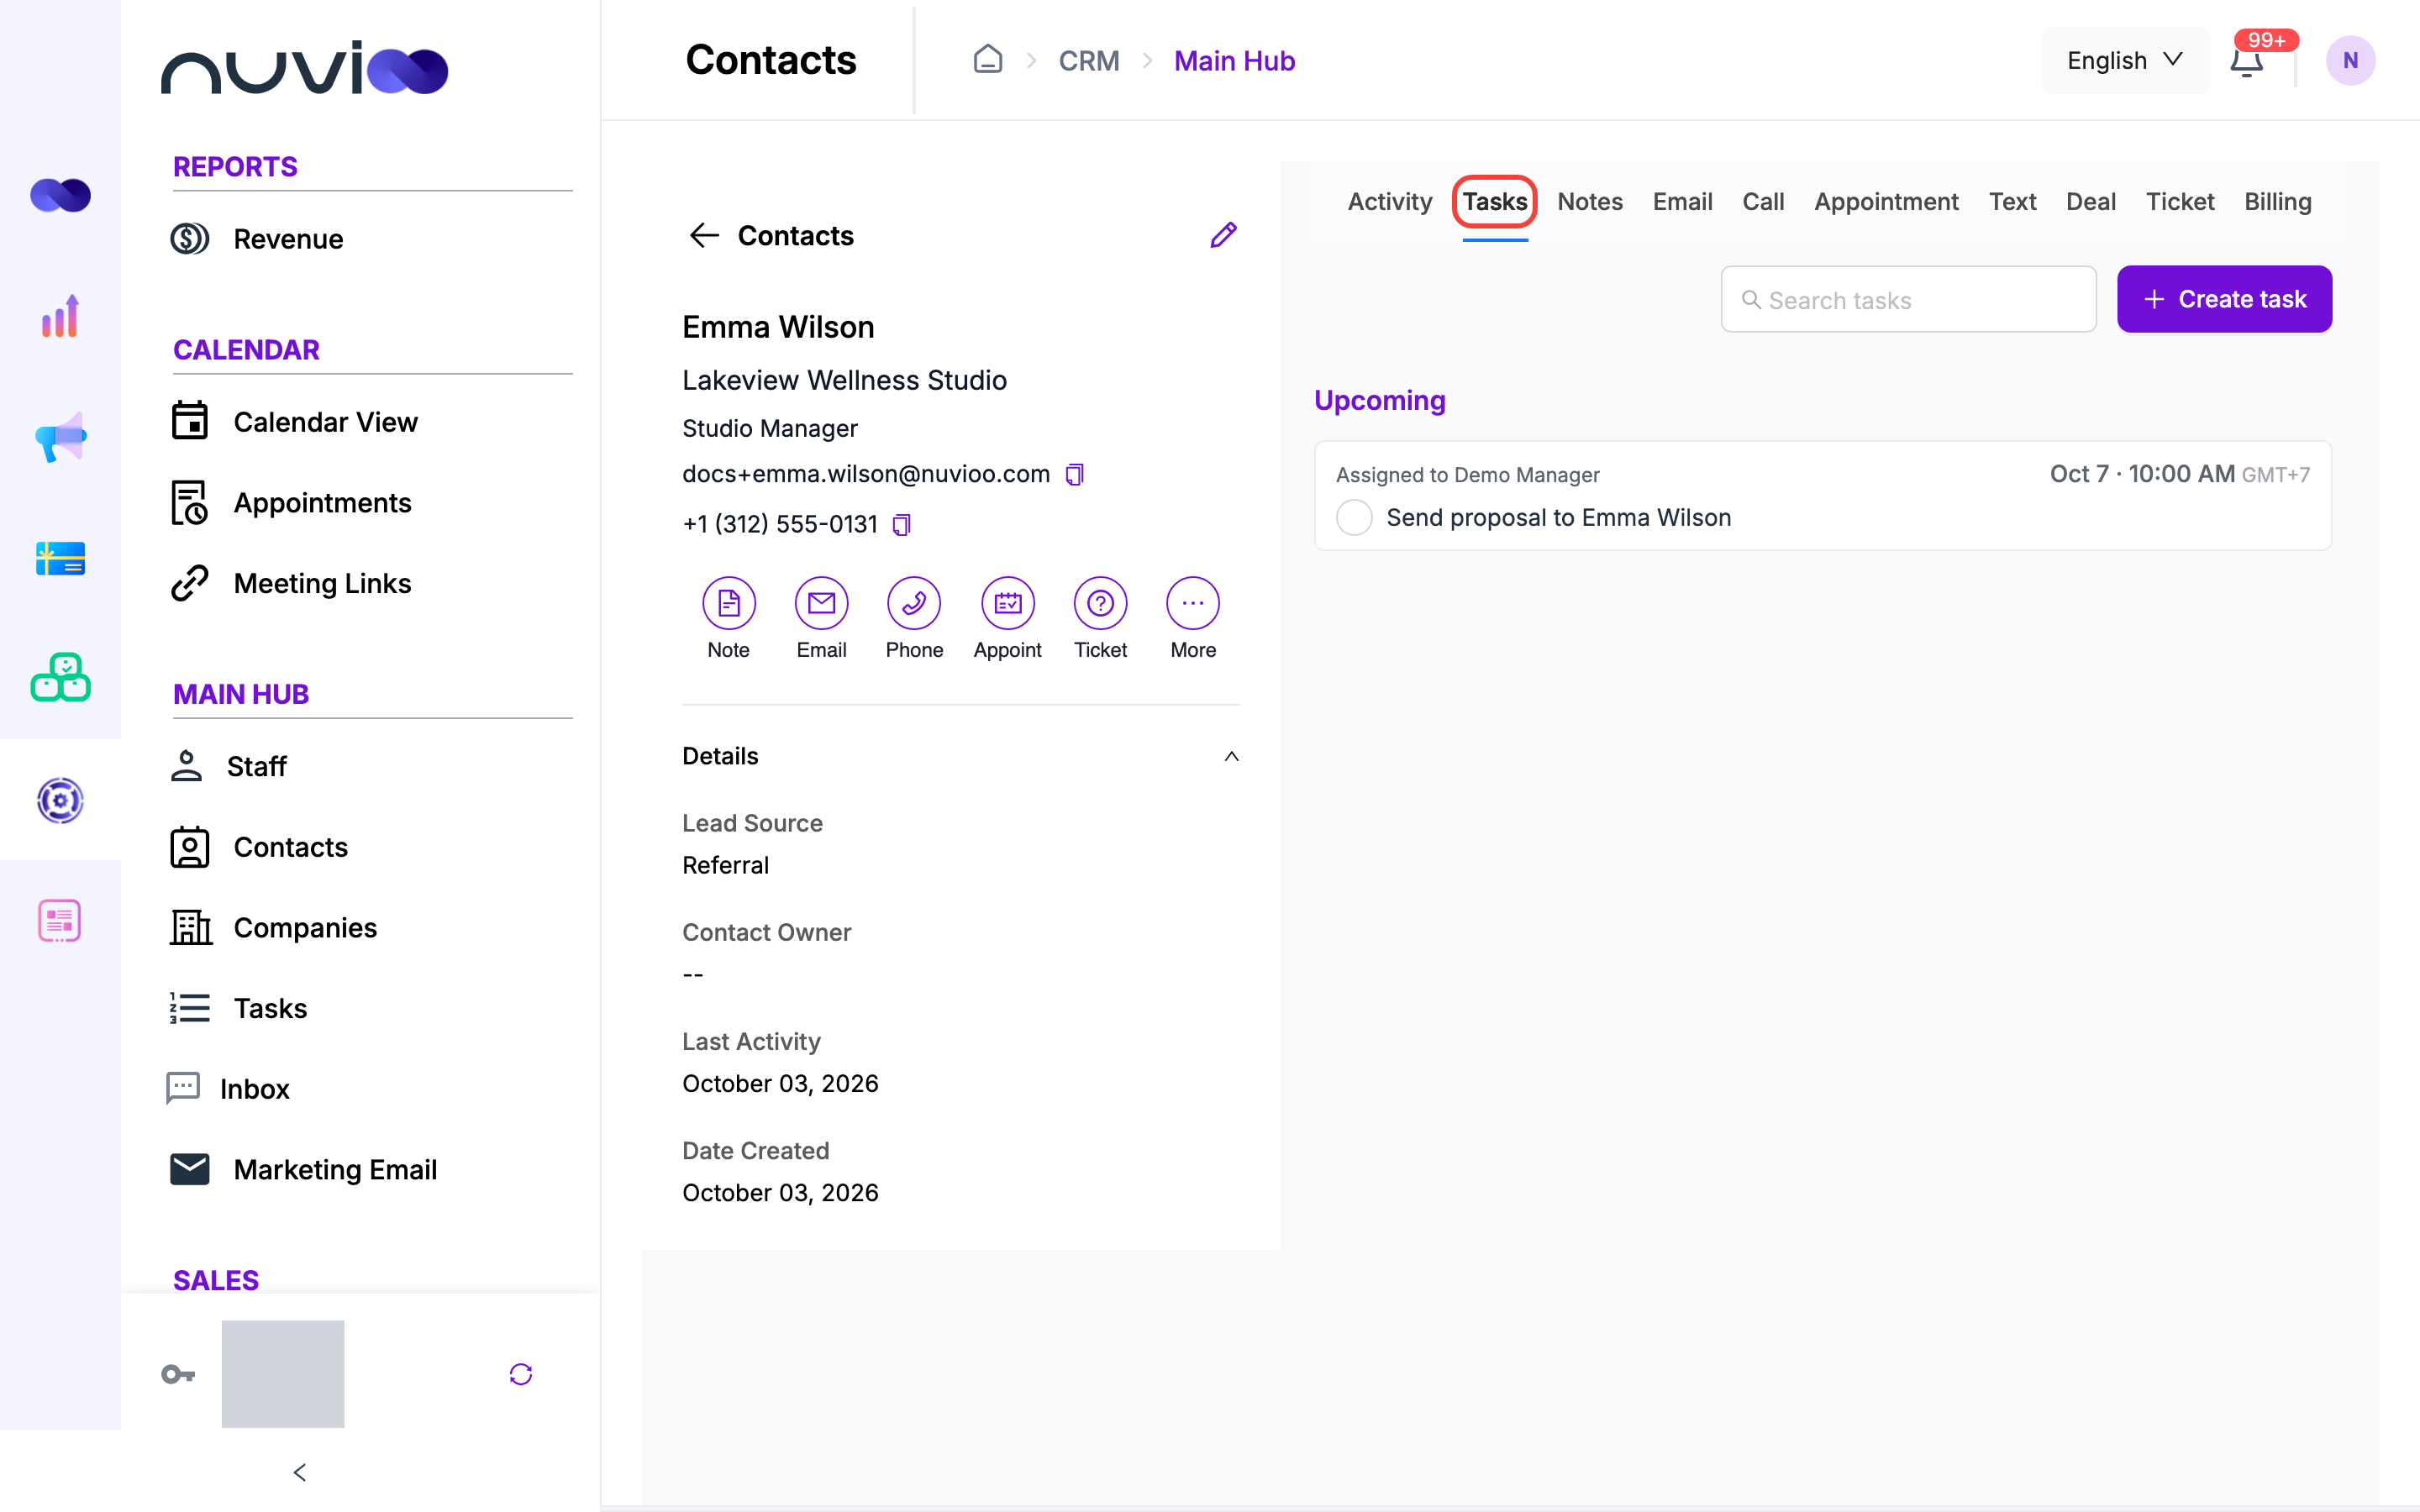Click the phone number +1 (312) 555-0131
Viewport: 2420px width, 1512px height.
point(780,525)
